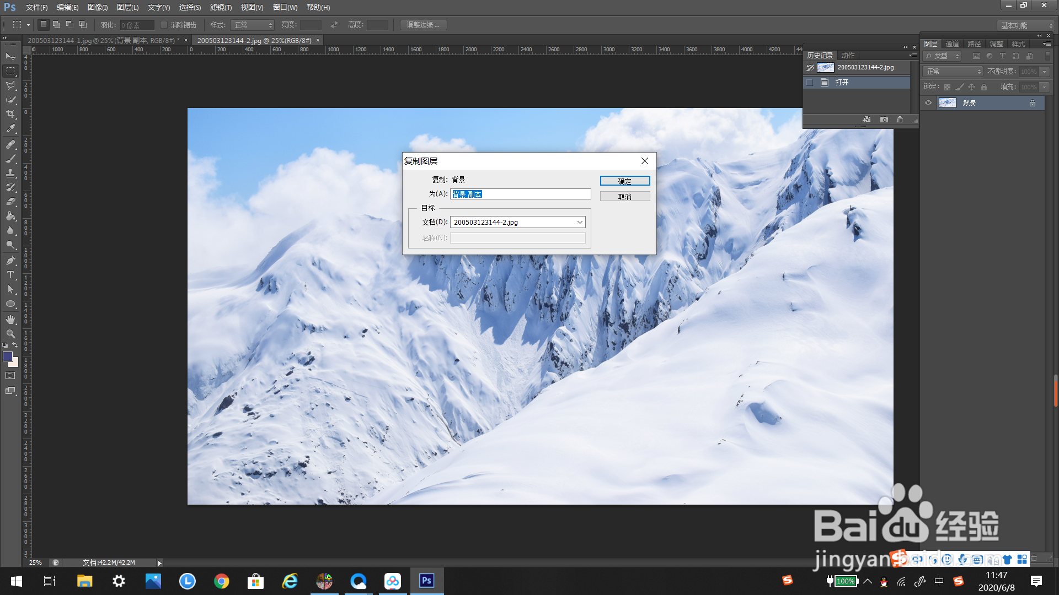Select the Hand tool

pos(10,320)
